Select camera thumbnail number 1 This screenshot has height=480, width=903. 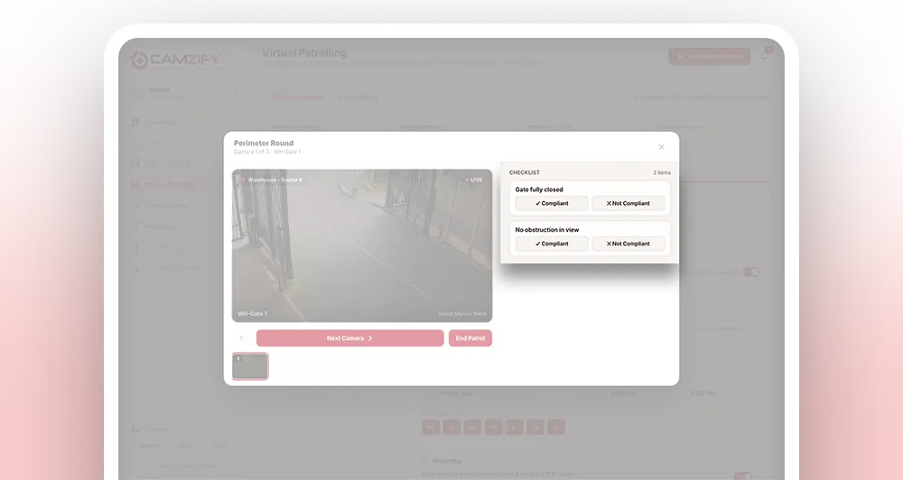[x=250, y=366]
